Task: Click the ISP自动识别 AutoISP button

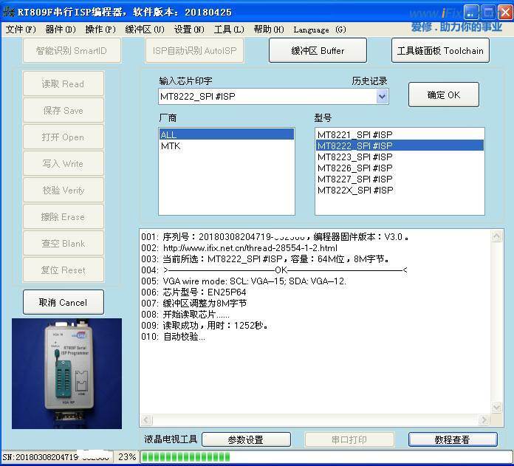Action: pos(194,50)
